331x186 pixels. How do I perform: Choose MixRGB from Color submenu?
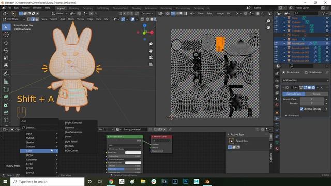click(x=69, y=146)
